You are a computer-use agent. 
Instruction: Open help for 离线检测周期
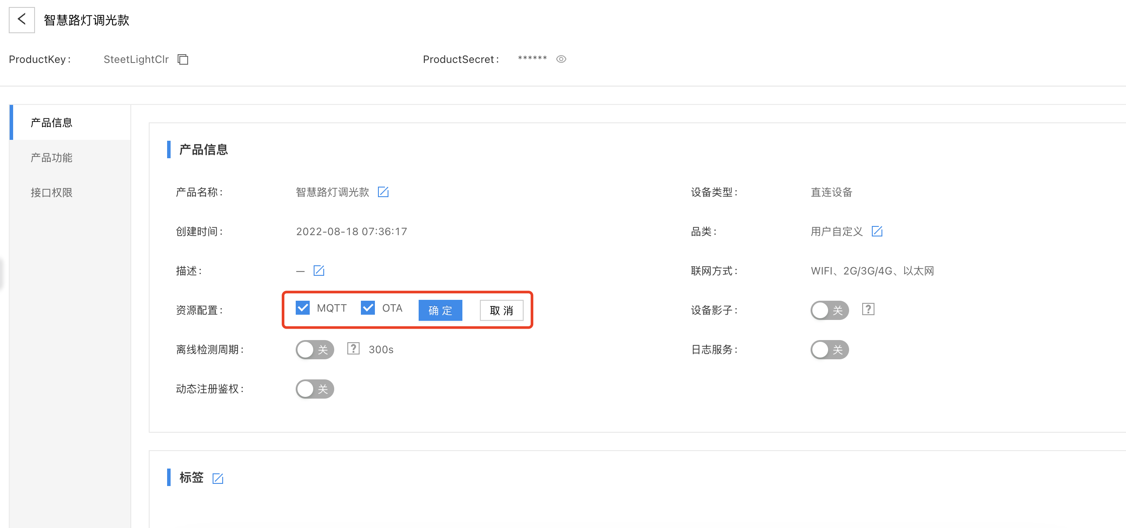353,349
